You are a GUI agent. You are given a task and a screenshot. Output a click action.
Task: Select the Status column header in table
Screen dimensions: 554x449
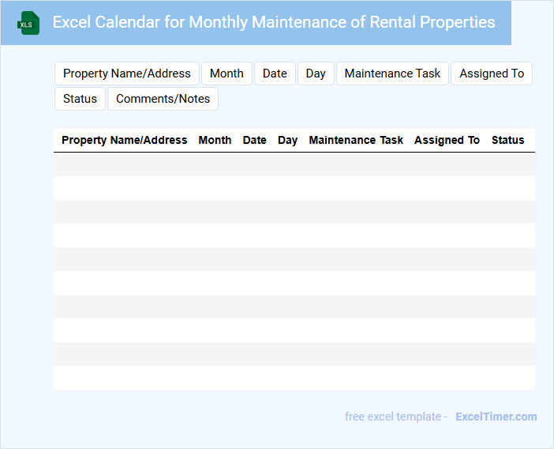pos(507,140)
